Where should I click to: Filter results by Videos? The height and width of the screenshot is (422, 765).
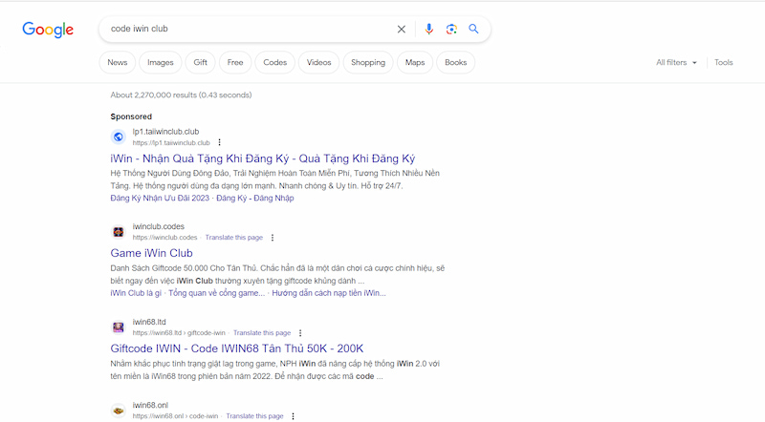click(x=317, y=63)
